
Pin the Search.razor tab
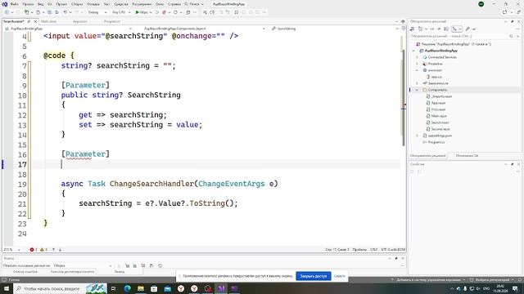29,21
